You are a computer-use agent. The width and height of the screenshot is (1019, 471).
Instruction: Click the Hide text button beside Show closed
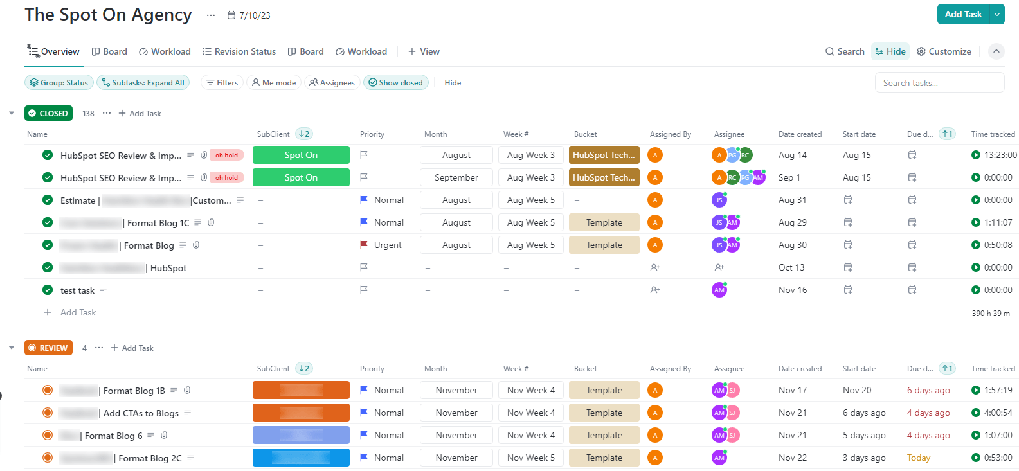point(453,82)
